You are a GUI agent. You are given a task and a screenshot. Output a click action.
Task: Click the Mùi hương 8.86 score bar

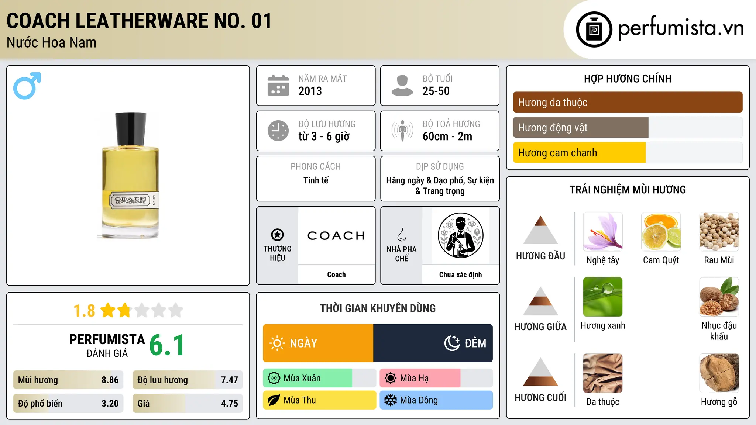point(68,380)
